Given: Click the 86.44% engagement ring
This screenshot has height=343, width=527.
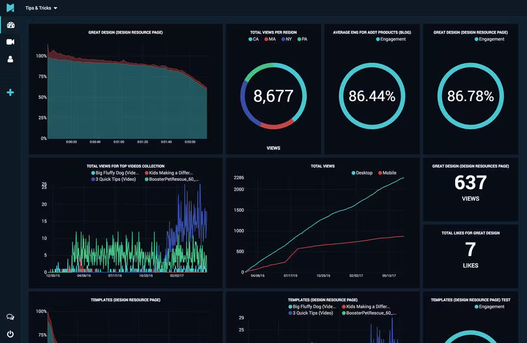Looking at the screenshot, I should (x=372, y=96).
